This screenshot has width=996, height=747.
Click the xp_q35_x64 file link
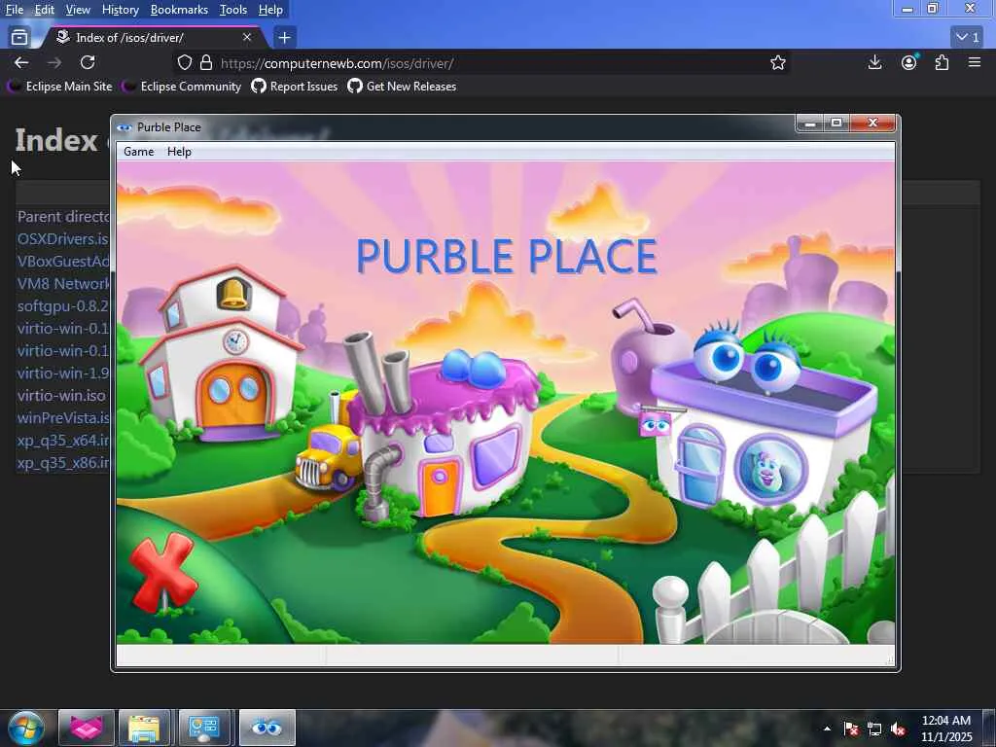point(63,441)
